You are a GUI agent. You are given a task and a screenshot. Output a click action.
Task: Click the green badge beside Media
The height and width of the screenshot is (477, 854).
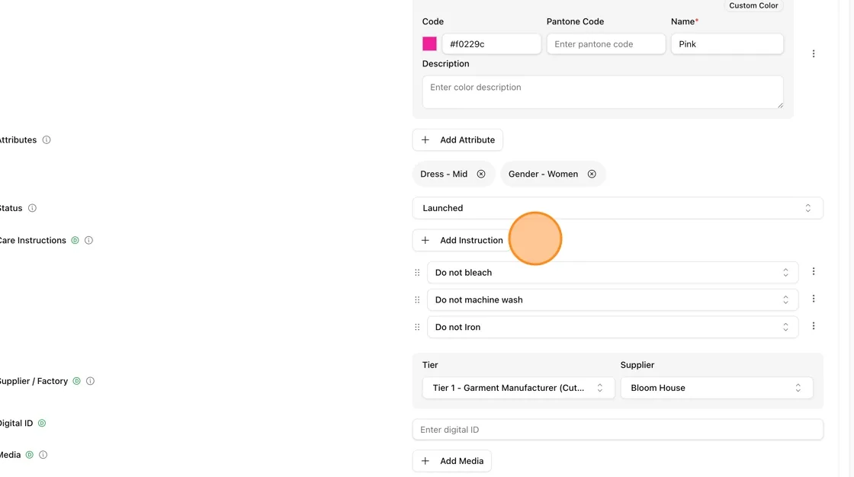(x=30, y=455)
